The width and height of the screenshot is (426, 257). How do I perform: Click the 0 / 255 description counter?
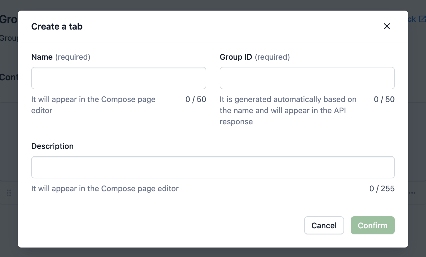click(382, 189)
